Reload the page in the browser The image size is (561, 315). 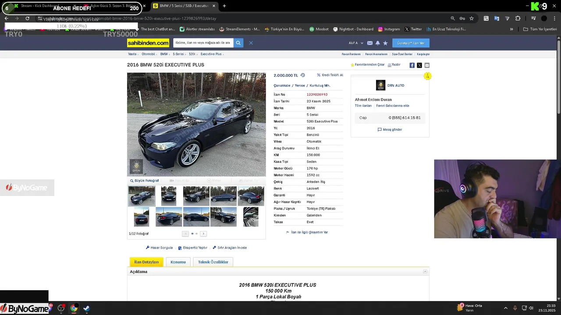pyautogui.click(x=27, y=18)
